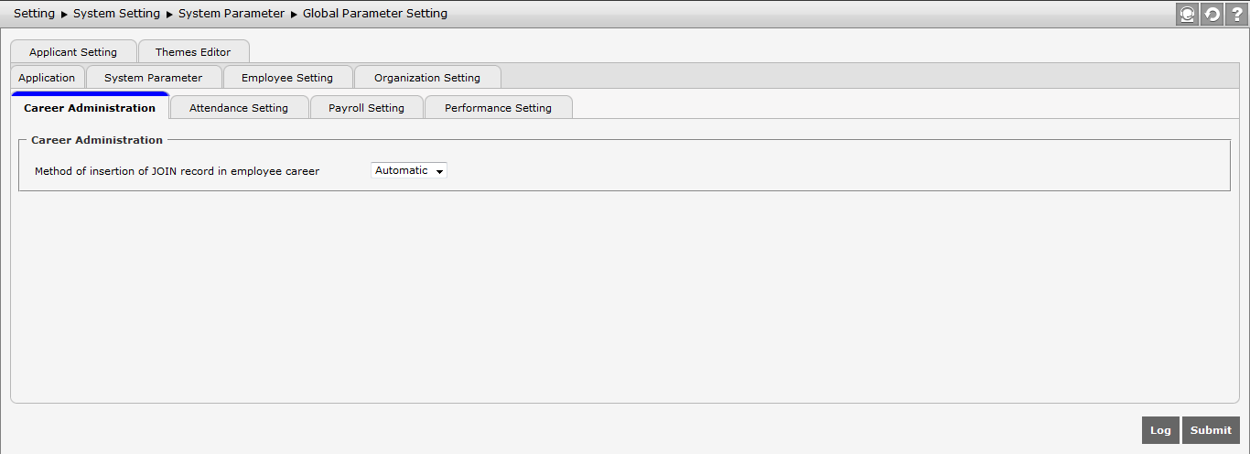This screenshot has height=454, width=1250.
Task: Go to the System Parameter tab
Action: [153, 78]
